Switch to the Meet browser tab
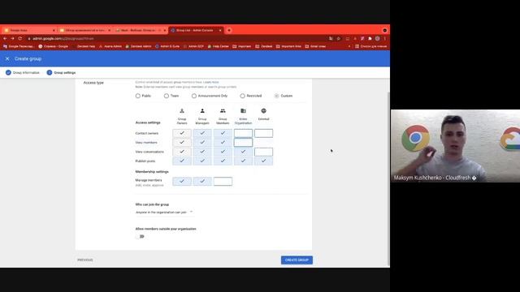 (141, 30)
